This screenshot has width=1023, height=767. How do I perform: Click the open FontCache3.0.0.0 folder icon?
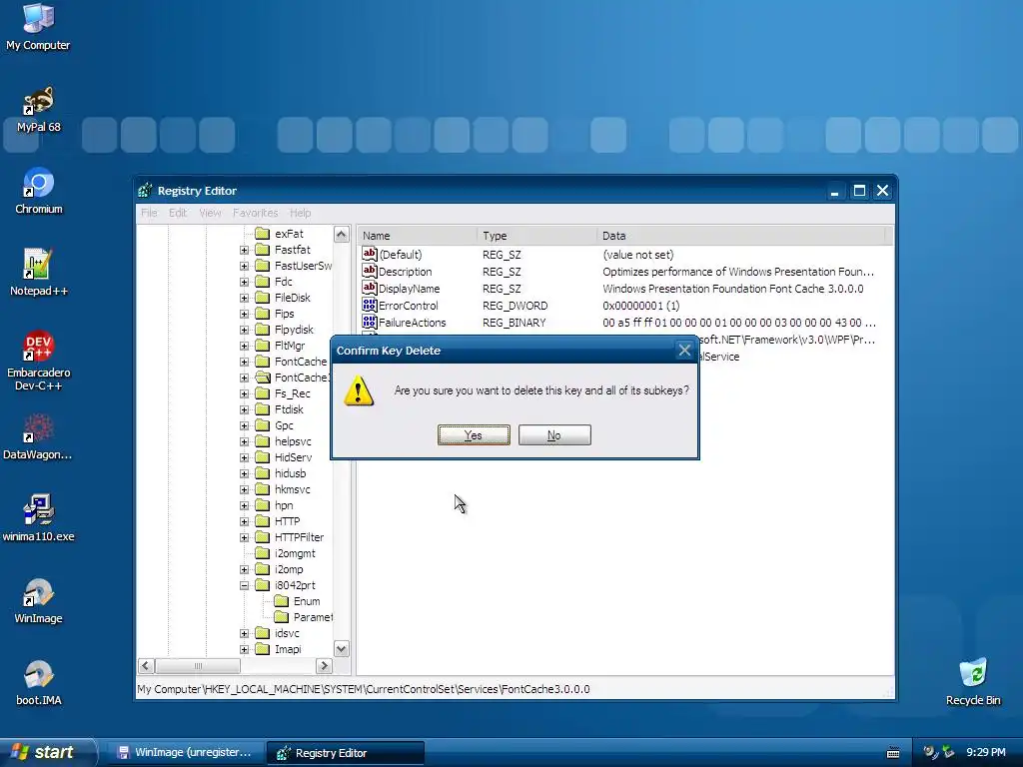pos(263,377)
